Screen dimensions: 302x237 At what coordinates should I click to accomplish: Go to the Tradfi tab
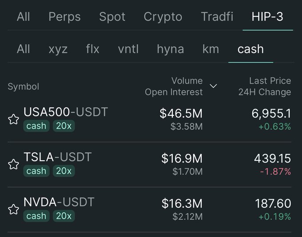[x=217, y=17]
